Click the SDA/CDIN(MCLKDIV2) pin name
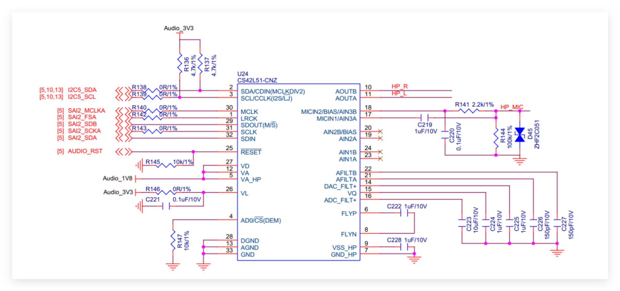This screenshot has height=291, width=620. [x=273, y=92]
